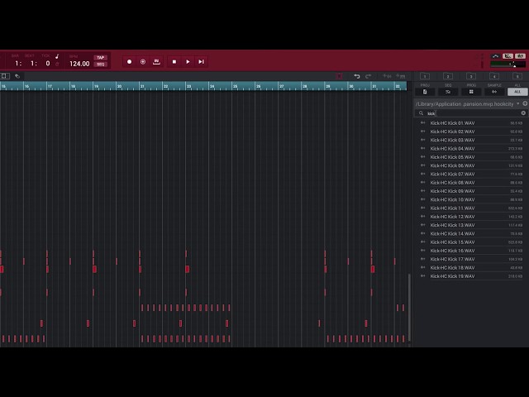Filter browser by SAMPLE files

click(494, 92)
